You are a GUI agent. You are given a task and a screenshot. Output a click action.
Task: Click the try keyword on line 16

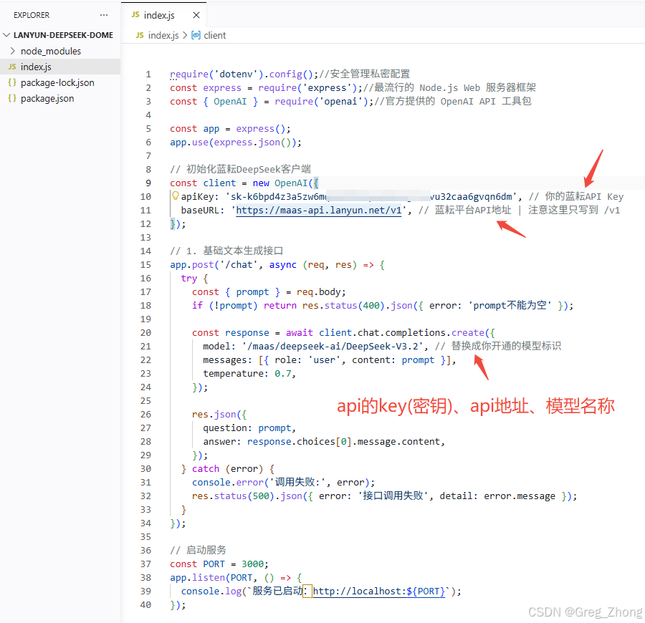[x=188, y=279]
